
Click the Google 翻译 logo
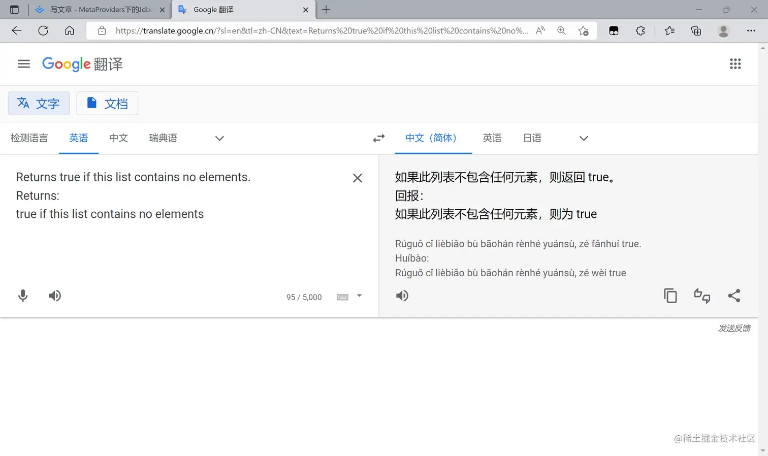(82, 64)
